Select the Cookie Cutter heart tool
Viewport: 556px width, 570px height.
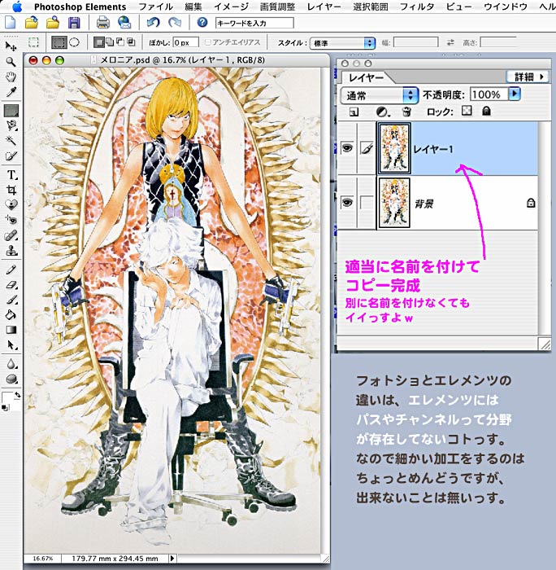coord(11,205)
